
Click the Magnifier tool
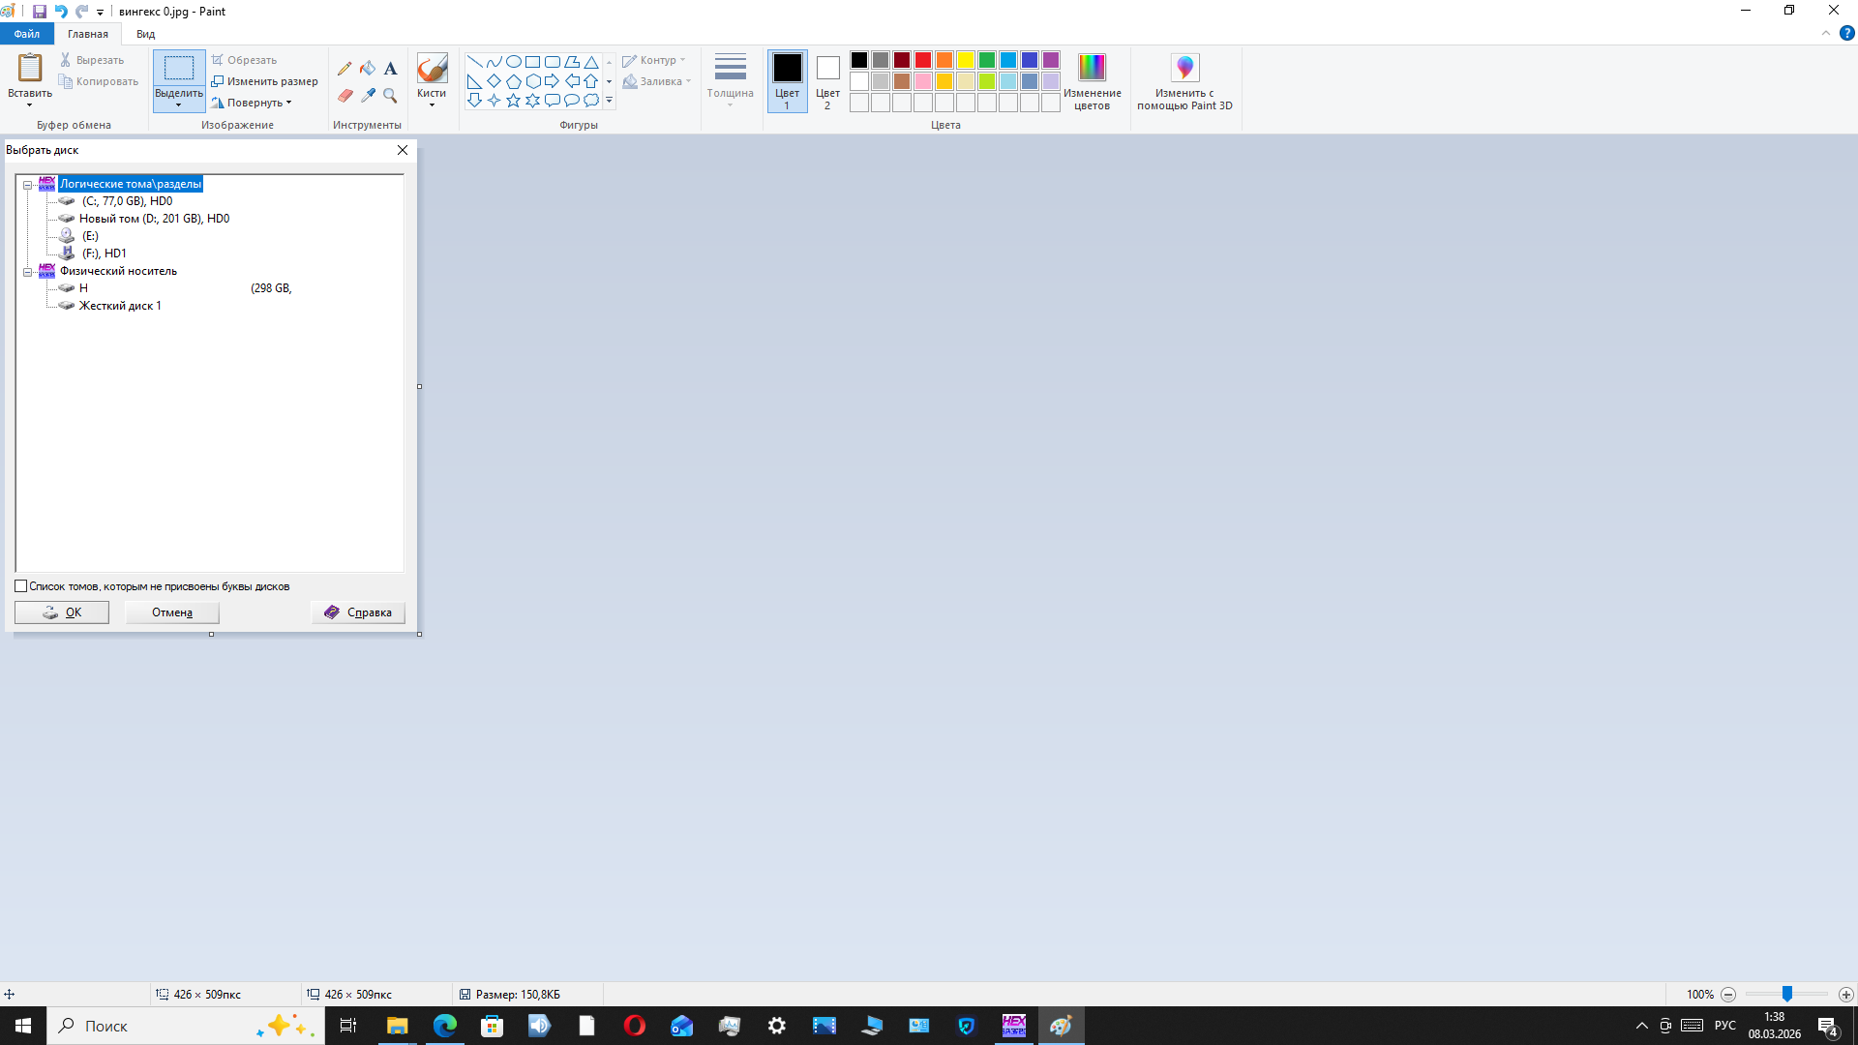pos(390,96)
